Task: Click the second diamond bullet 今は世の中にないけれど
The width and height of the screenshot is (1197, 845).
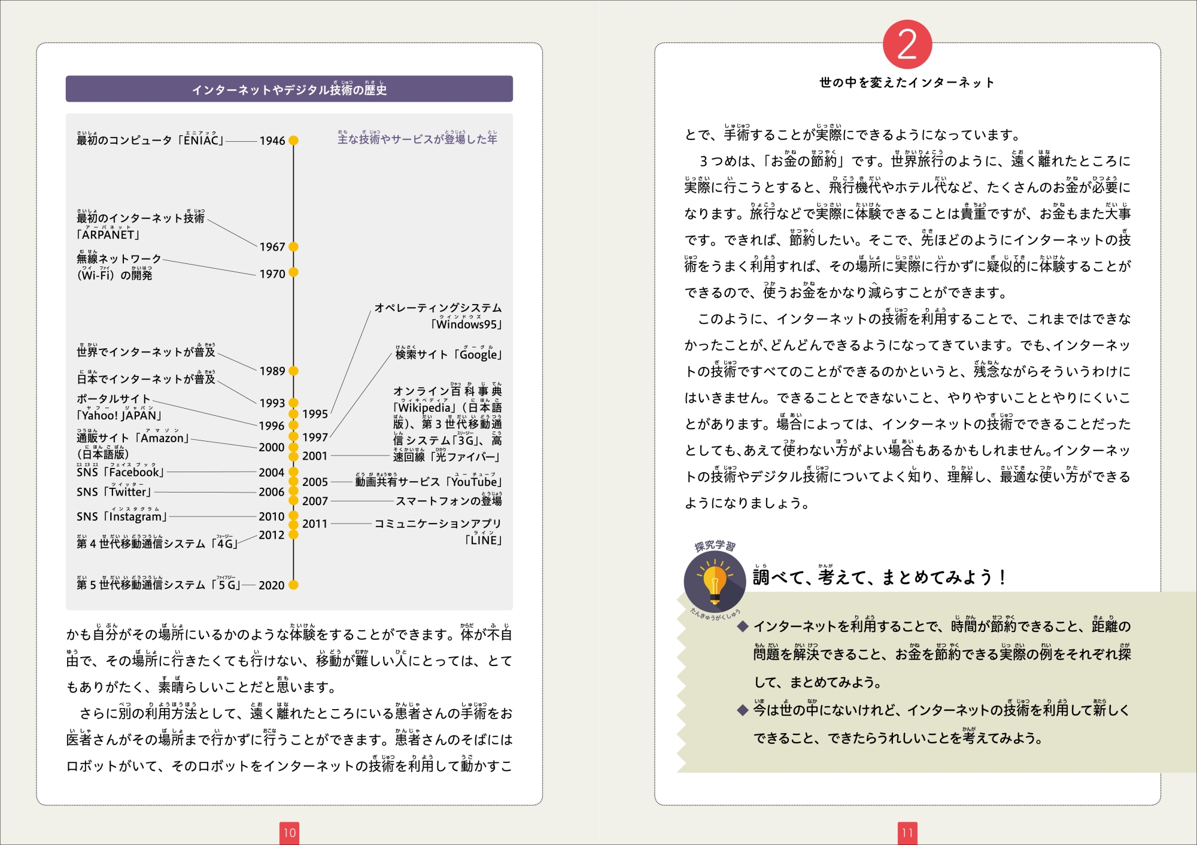Action: pos(743,710)
